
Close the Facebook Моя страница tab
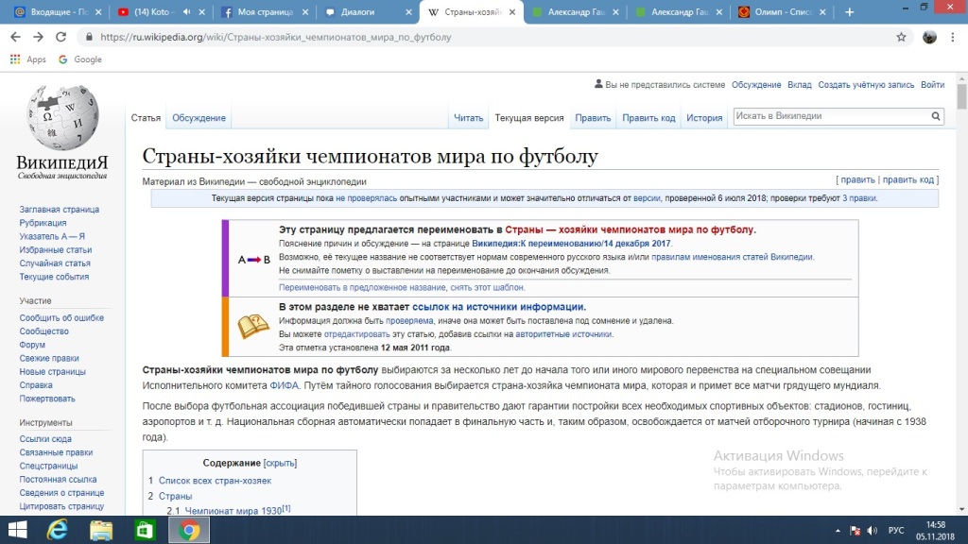[305, 11]
